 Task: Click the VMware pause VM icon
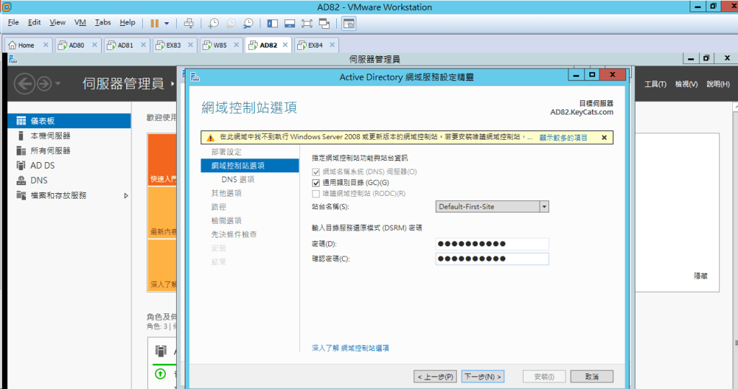(154, 23)
